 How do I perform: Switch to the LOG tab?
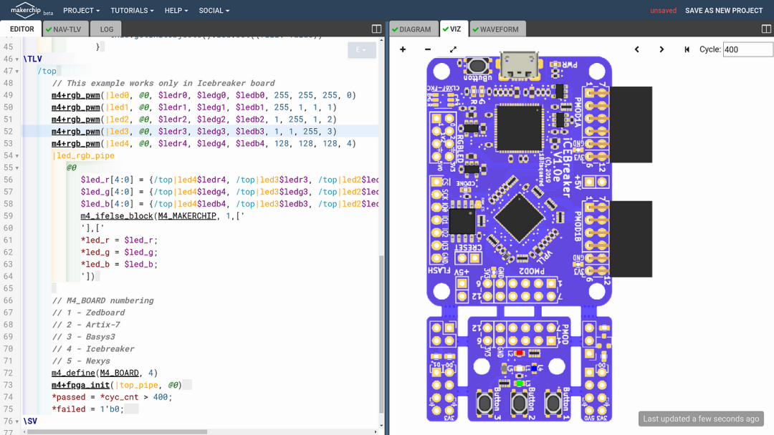click(105, 29)
